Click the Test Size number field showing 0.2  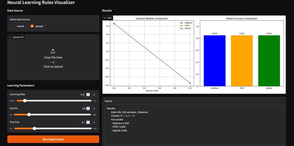tap(84, 122)
